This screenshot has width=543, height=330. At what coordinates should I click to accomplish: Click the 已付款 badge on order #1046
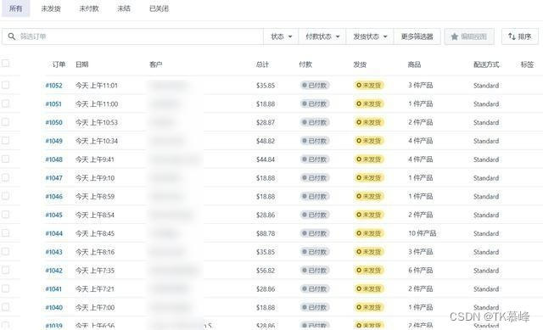[x=315, y=196]
